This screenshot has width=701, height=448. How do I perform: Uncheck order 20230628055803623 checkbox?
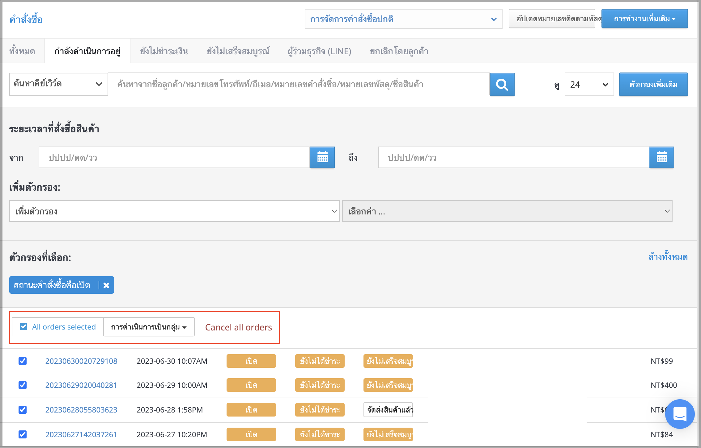(x=23, y=409)
